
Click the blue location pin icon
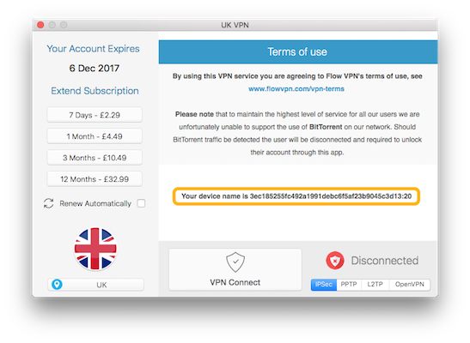(57, 284)
